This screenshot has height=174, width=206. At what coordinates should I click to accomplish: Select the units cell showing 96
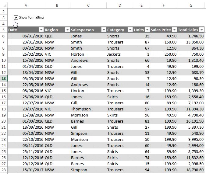click(141, 115)
